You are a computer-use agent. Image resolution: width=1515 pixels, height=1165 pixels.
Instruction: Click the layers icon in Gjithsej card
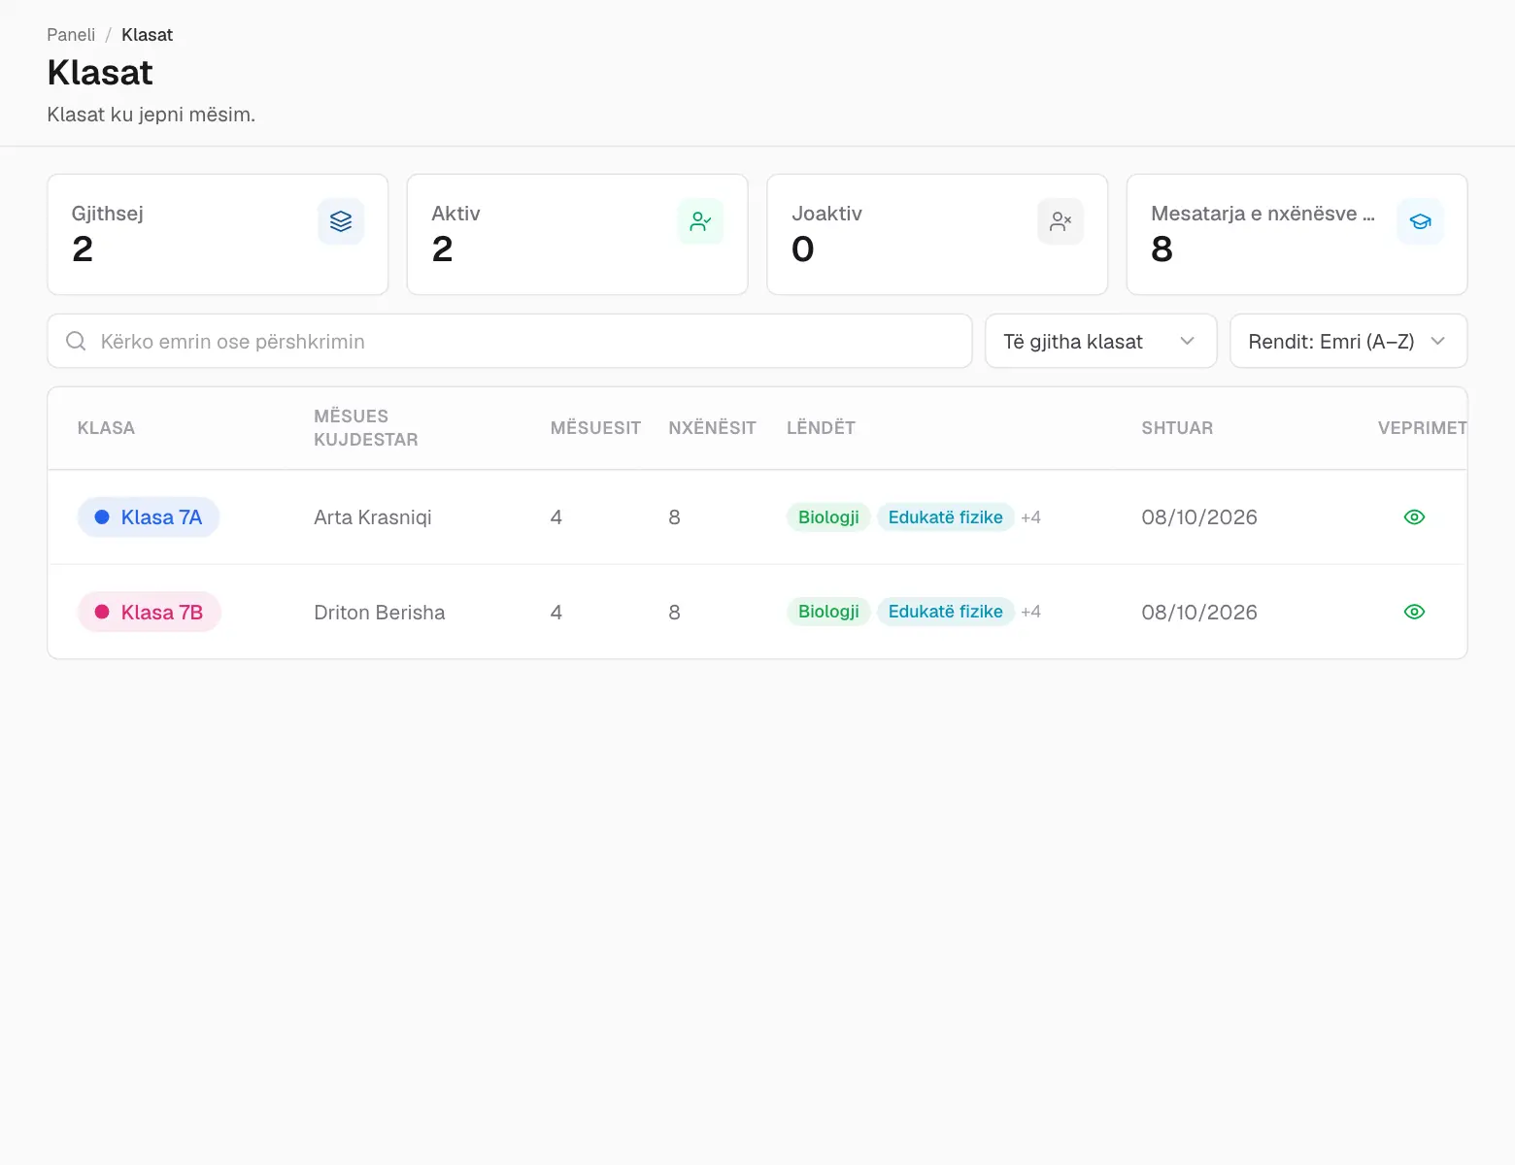coord(341,221)
